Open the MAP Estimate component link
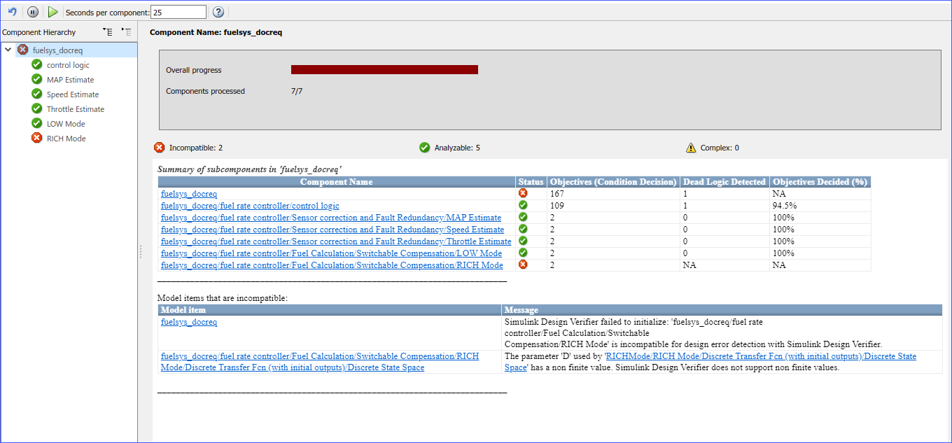952x443 pixels. (331, 218)
